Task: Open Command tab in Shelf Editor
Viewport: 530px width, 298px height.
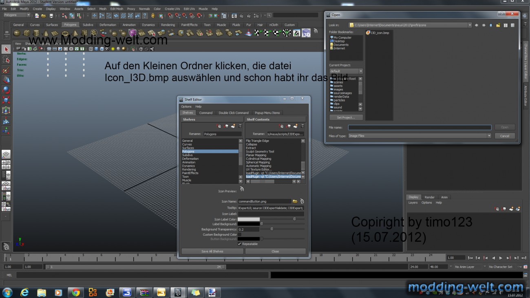Action: point(205,113)
